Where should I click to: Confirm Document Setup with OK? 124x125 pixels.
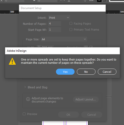(x=68, y=115)
